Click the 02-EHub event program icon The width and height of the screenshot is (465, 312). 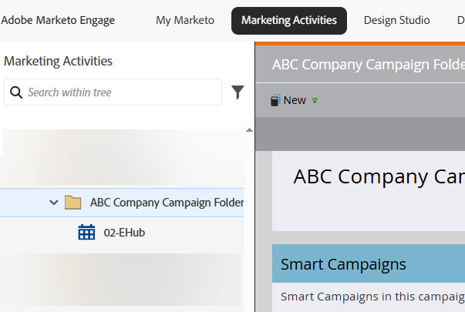coord(86,233)
